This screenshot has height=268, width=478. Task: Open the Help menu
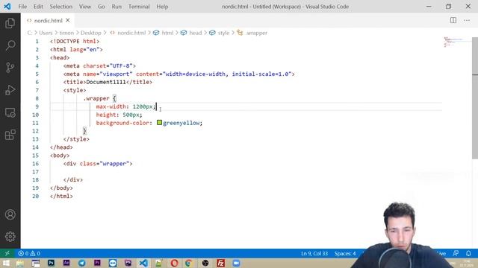pos(162,7)
